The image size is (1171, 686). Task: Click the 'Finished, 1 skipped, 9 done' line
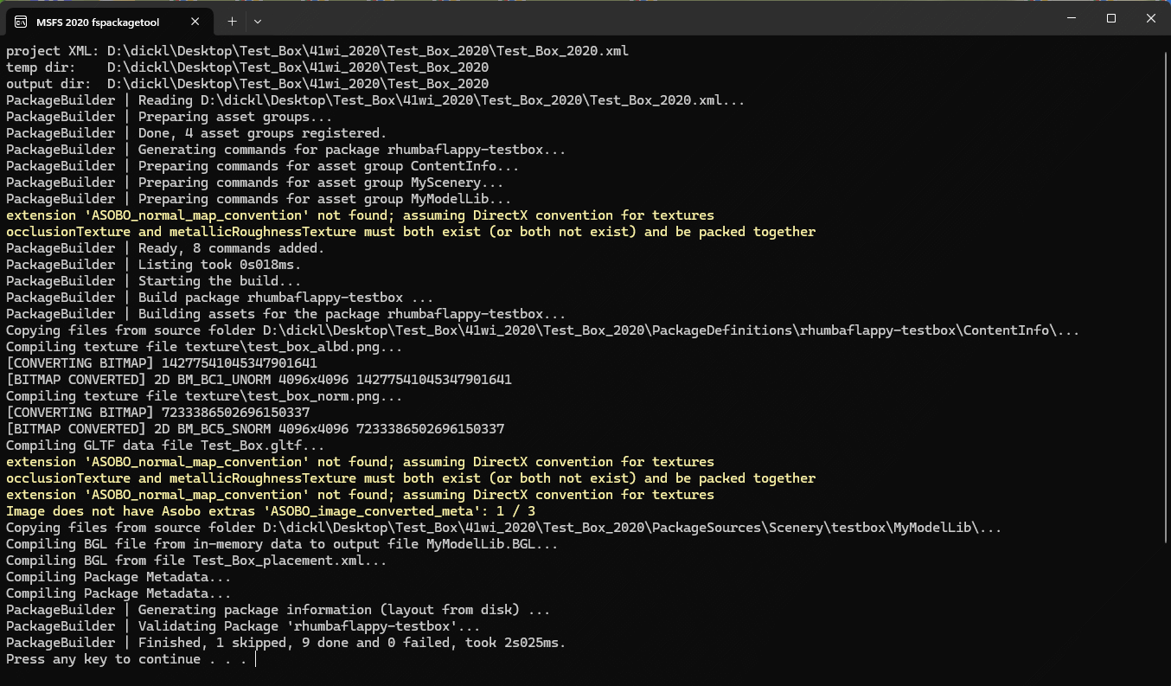point(286,643)
